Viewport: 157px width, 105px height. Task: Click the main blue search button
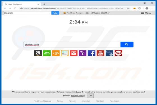coord(127,44)
